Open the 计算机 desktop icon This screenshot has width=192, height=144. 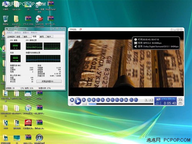pyautogui.click(x=6, y=6)
